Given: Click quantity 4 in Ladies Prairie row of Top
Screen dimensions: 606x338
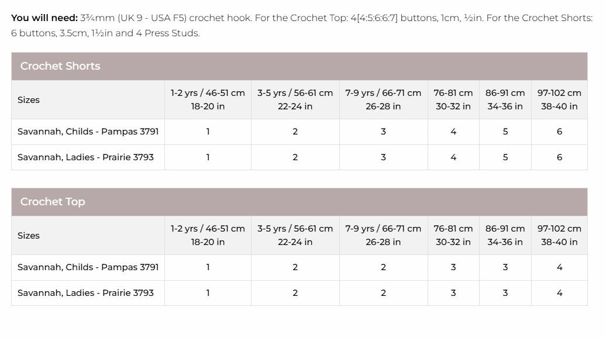Looking at the screenshot, I should click(559, 293).
